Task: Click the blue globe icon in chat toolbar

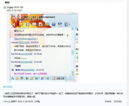Action: pos(42,78)
